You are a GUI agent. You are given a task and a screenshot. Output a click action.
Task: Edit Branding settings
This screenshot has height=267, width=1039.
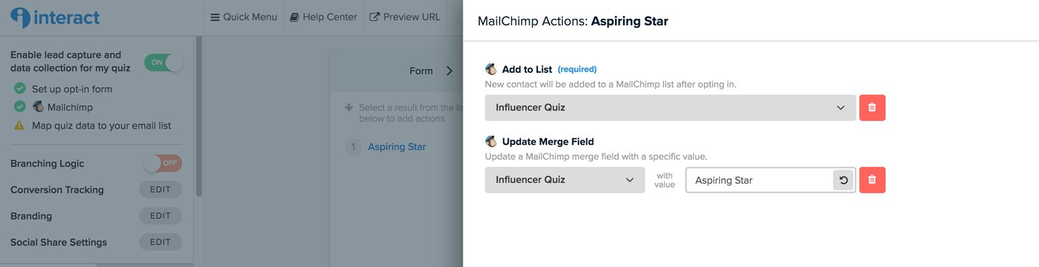click(x=160, y=216)
